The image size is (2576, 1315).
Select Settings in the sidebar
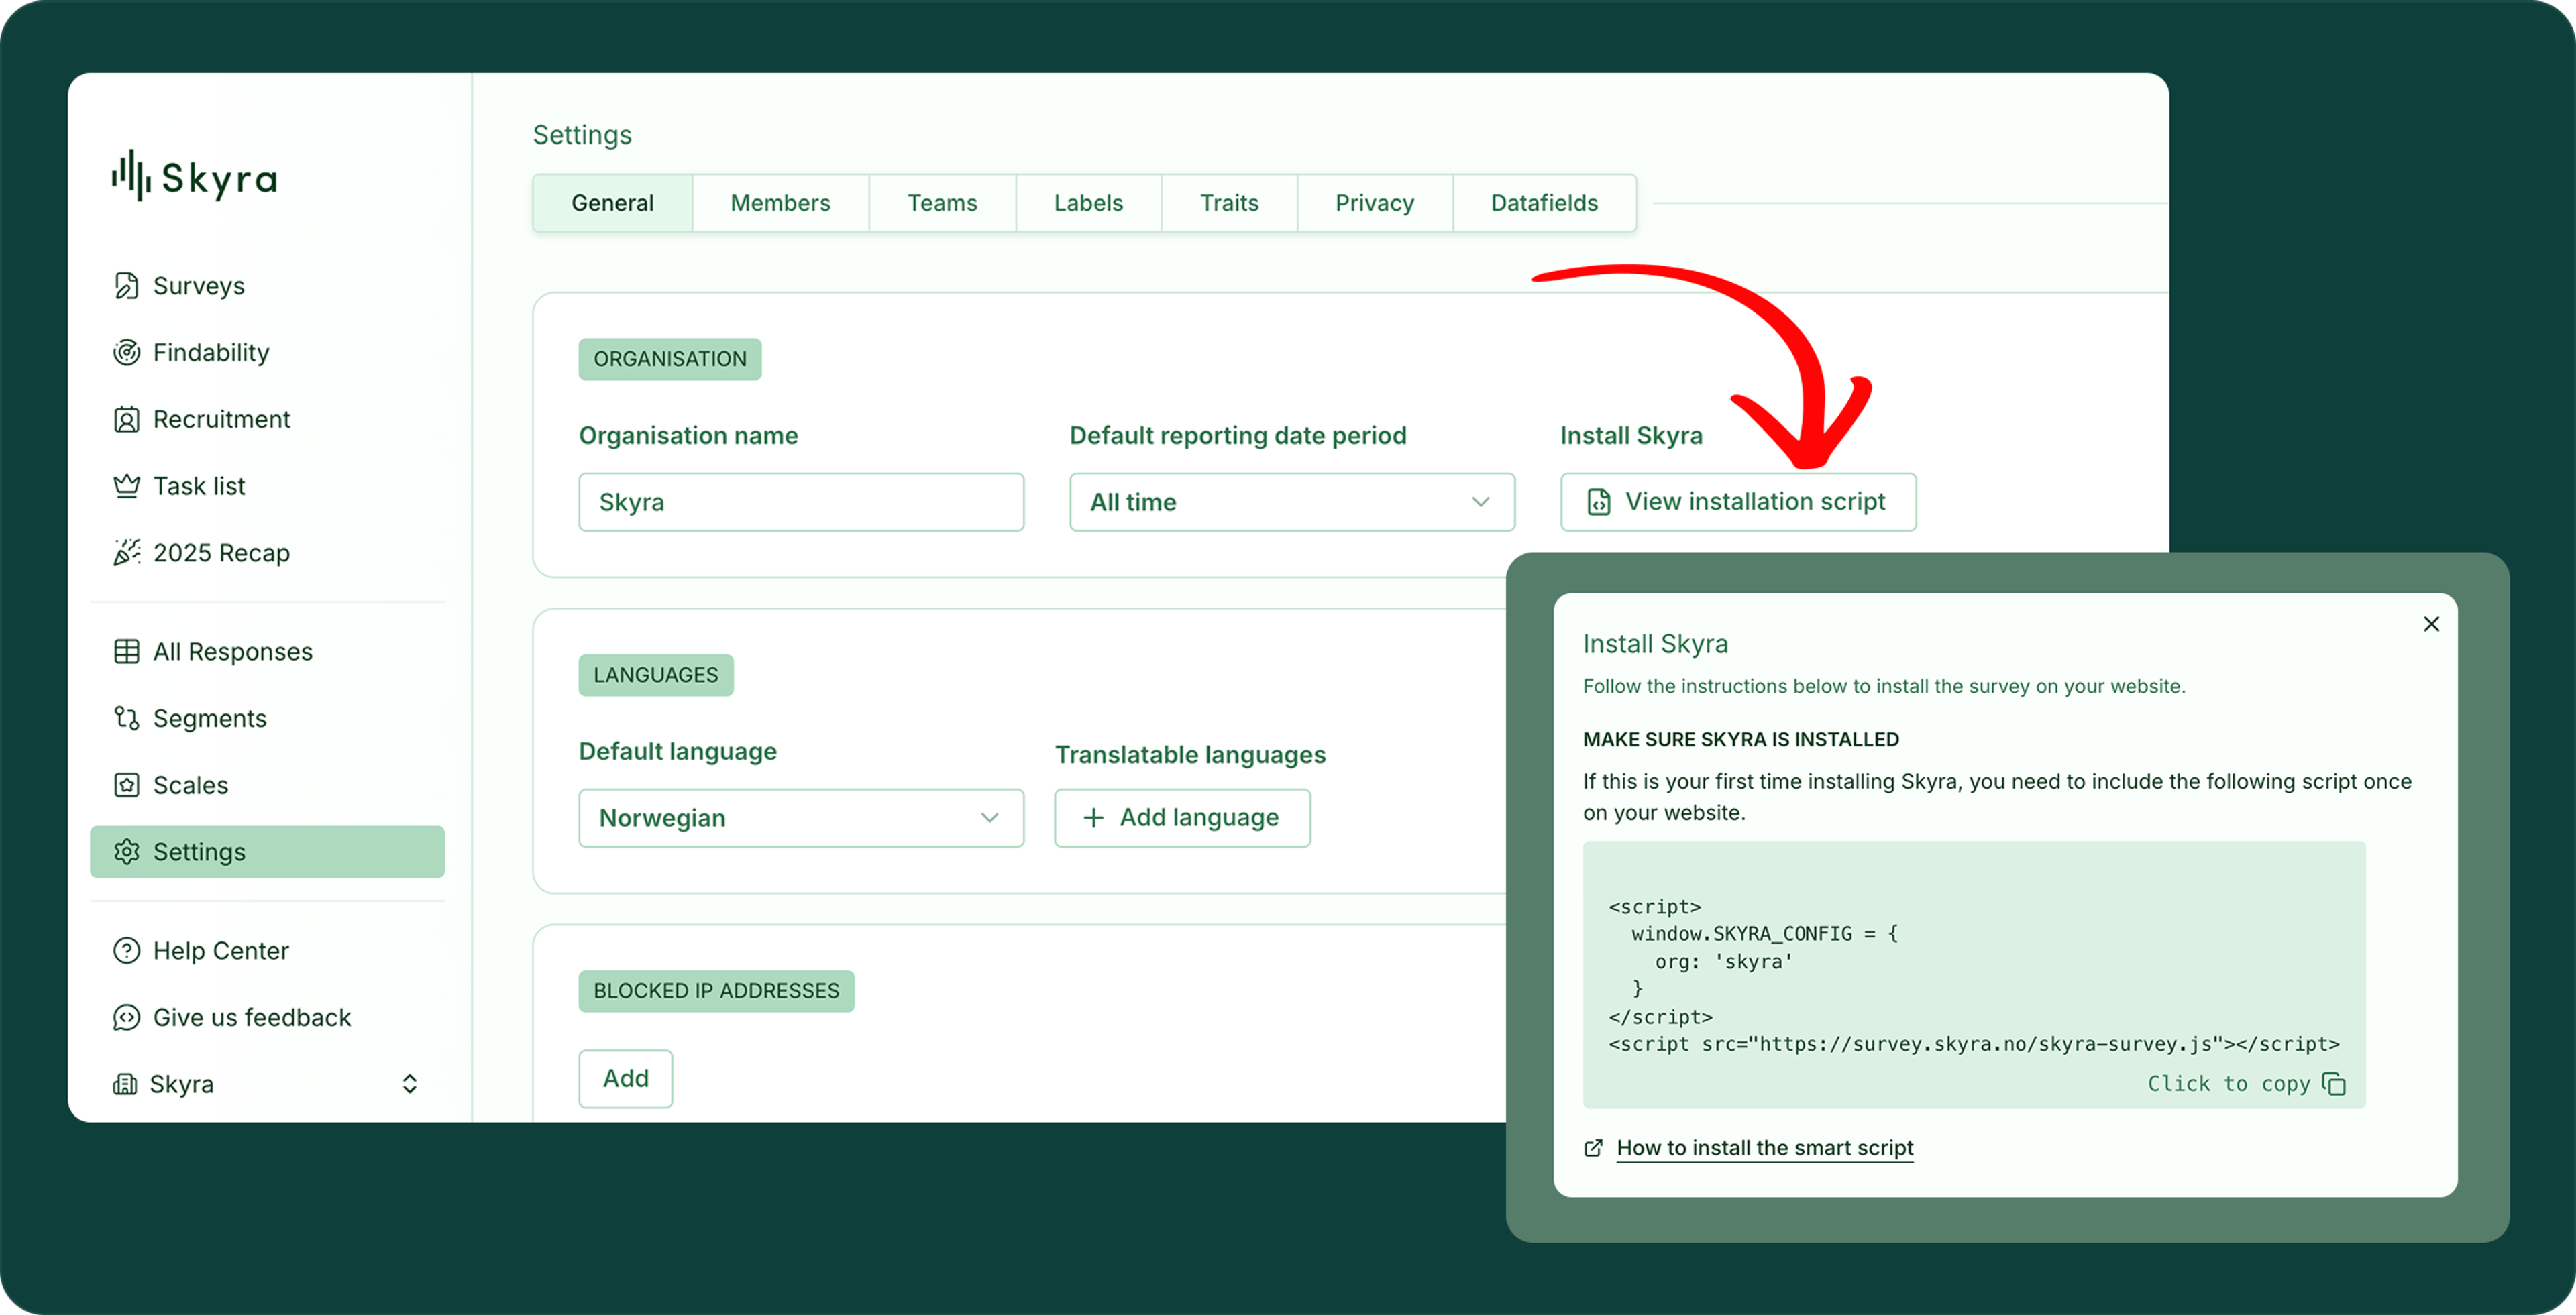(267, 852)
